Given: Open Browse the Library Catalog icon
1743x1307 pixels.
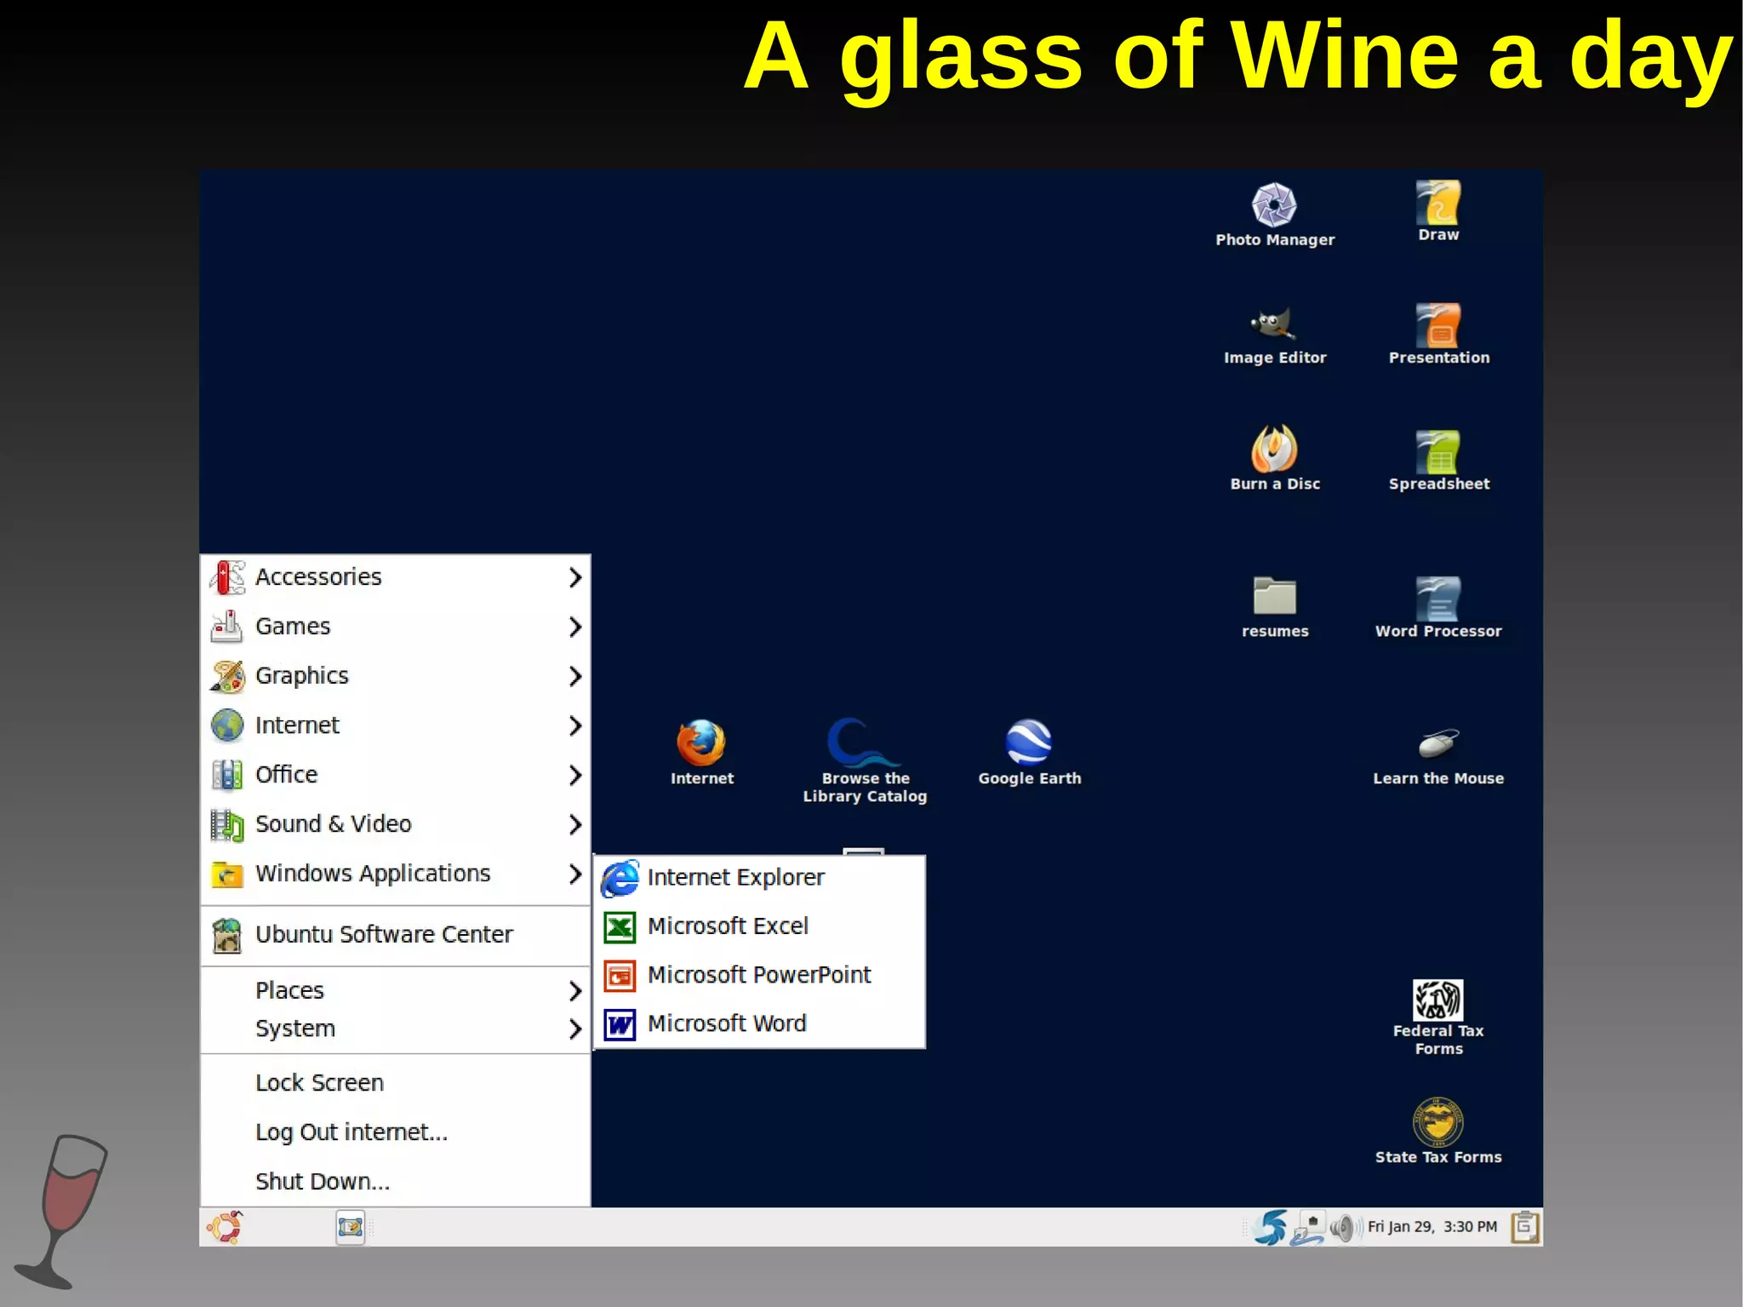Looking at the screenshot, I should coord(864,743).
